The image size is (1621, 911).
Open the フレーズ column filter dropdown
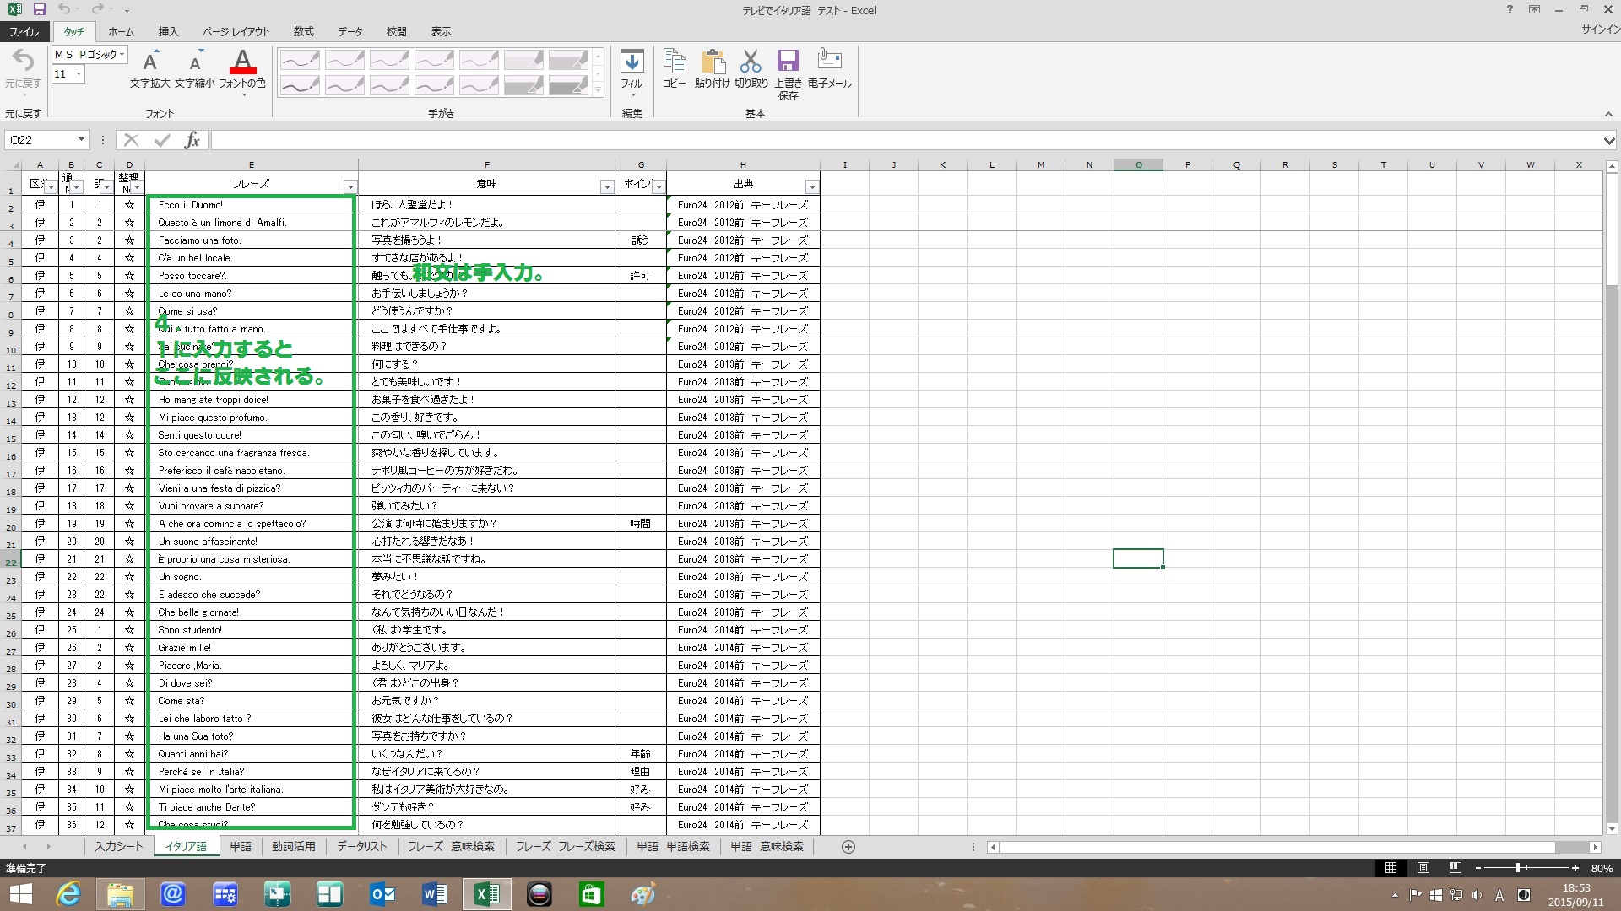pyautogui.click(x=350, y=186)
